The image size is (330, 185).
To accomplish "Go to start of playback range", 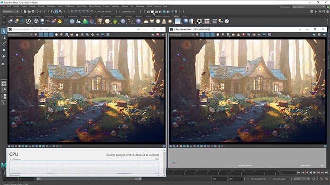I will pyautogui.click(x=299, y=173).
